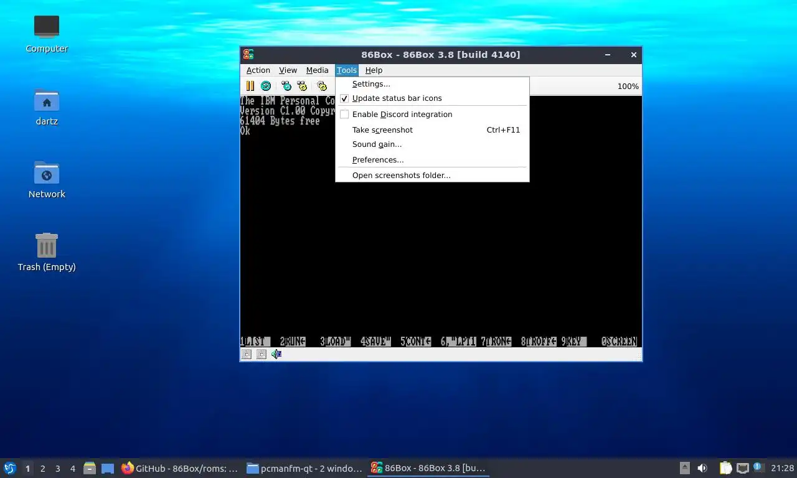
Task: Click the 86Box window title bar text
Action: [x=441, y=55]
